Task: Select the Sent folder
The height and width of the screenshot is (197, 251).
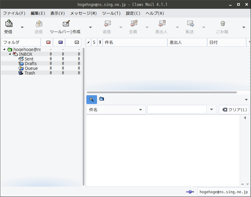Action: point(41,59)
